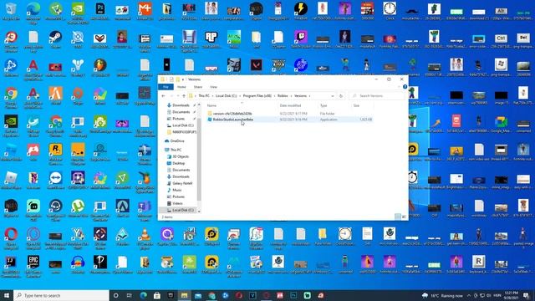Open Explorer help question mark icon
The width and height of the screenshot is (535, 301).
pos(405,87)
